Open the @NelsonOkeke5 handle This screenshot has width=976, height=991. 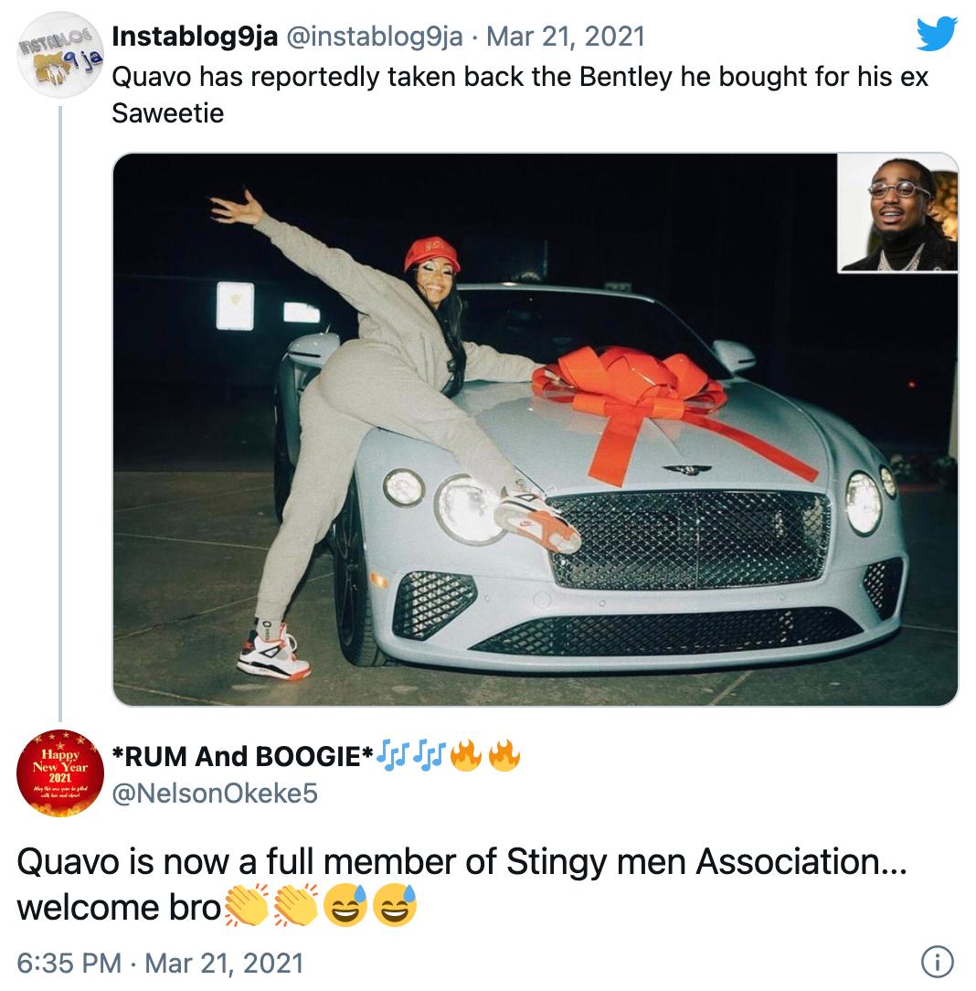coord(215,794)
